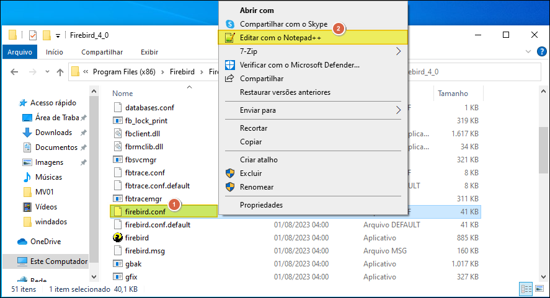Open the 7-Zip submenu
The width and height of the screenshot is (550, 298).
(313, 51)
